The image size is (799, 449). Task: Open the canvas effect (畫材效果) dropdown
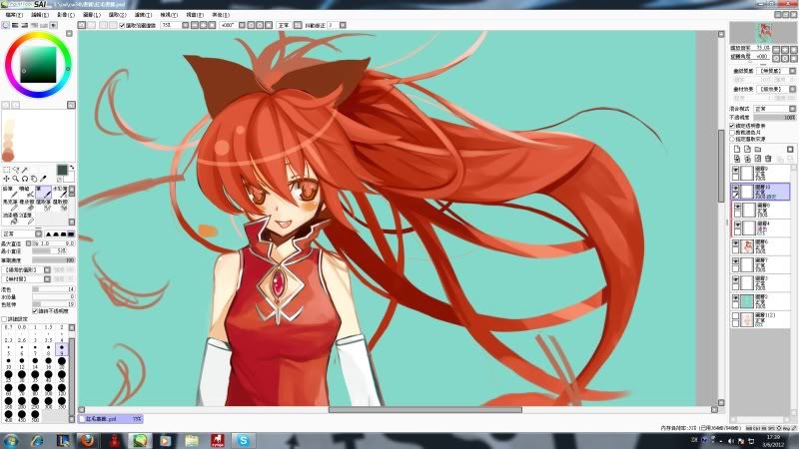pyautogui.click(x=774, y=90)
